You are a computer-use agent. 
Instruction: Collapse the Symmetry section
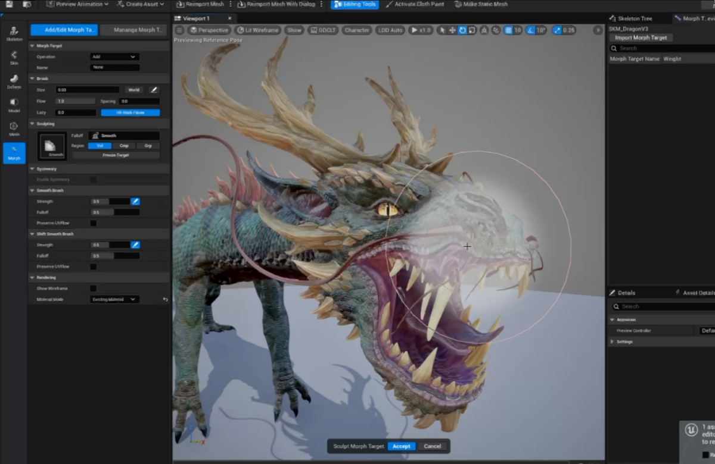click(32, 169)
